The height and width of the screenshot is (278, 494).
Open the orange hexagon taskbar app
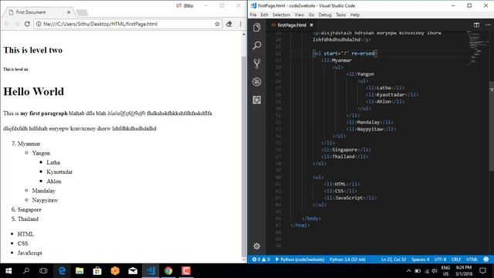coord(115,271)
